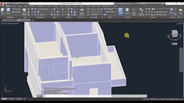Switch to the Layout1 tab
The image size is (184, 103).
coord(11,99)
